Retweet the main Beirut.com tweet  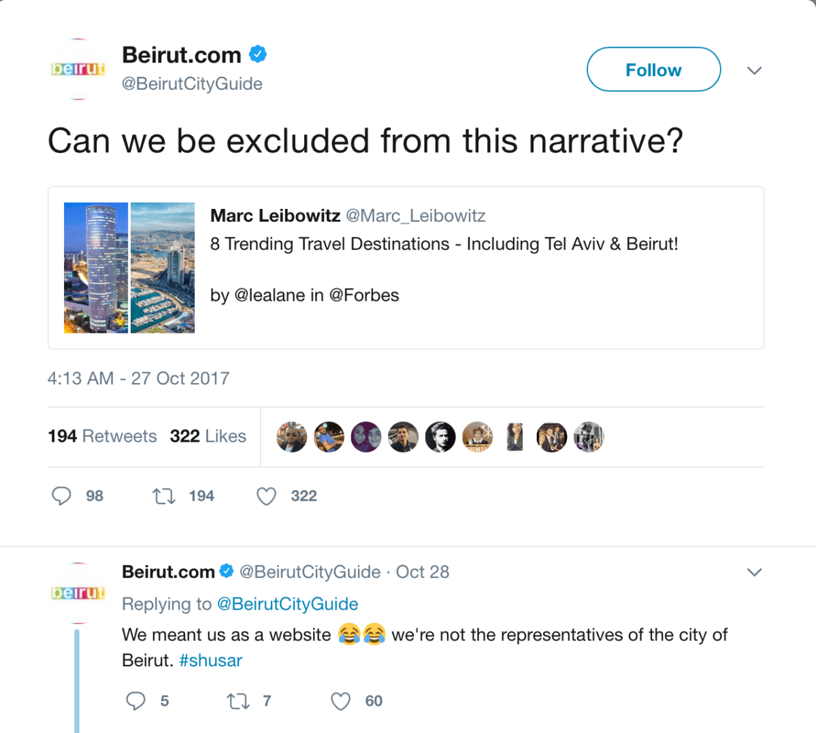click(164, 496)
